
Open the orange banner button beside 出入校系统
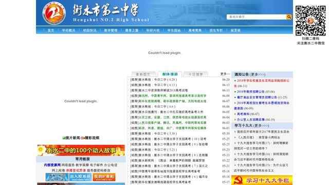104,177
